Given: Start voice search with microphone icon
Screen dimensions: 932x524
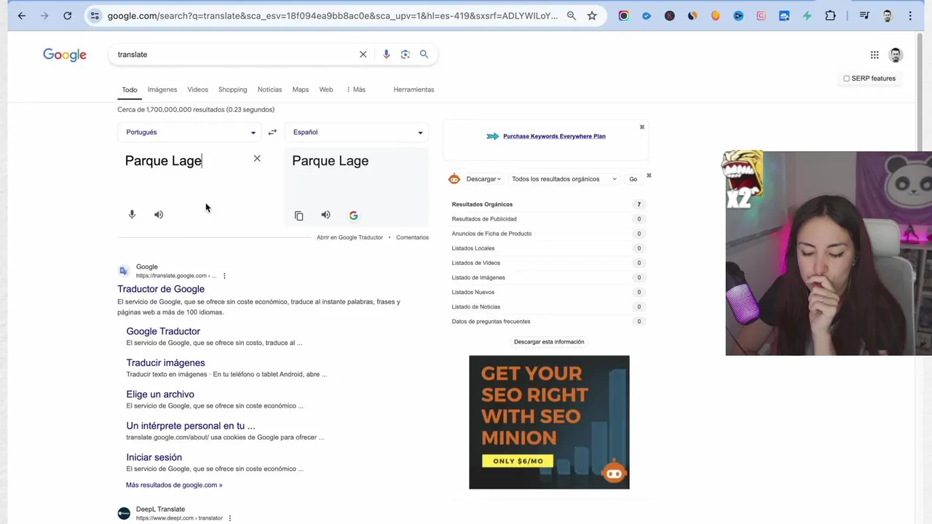Looking at the screenshot, I should 386,54.
